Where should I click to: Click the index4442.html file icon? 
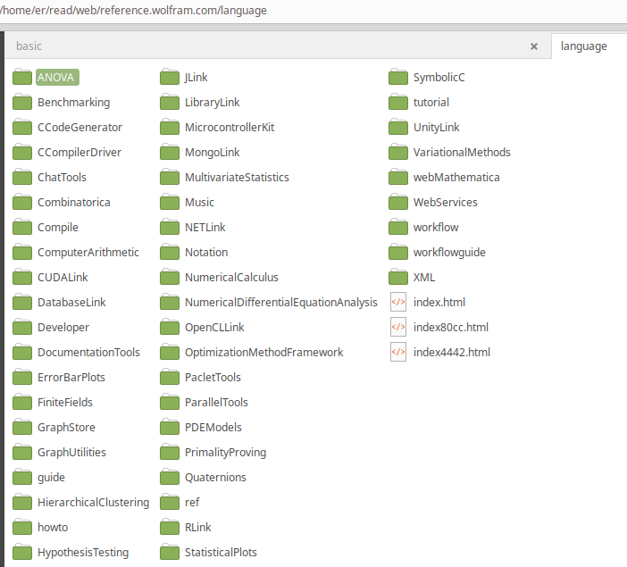coord(398,352)
